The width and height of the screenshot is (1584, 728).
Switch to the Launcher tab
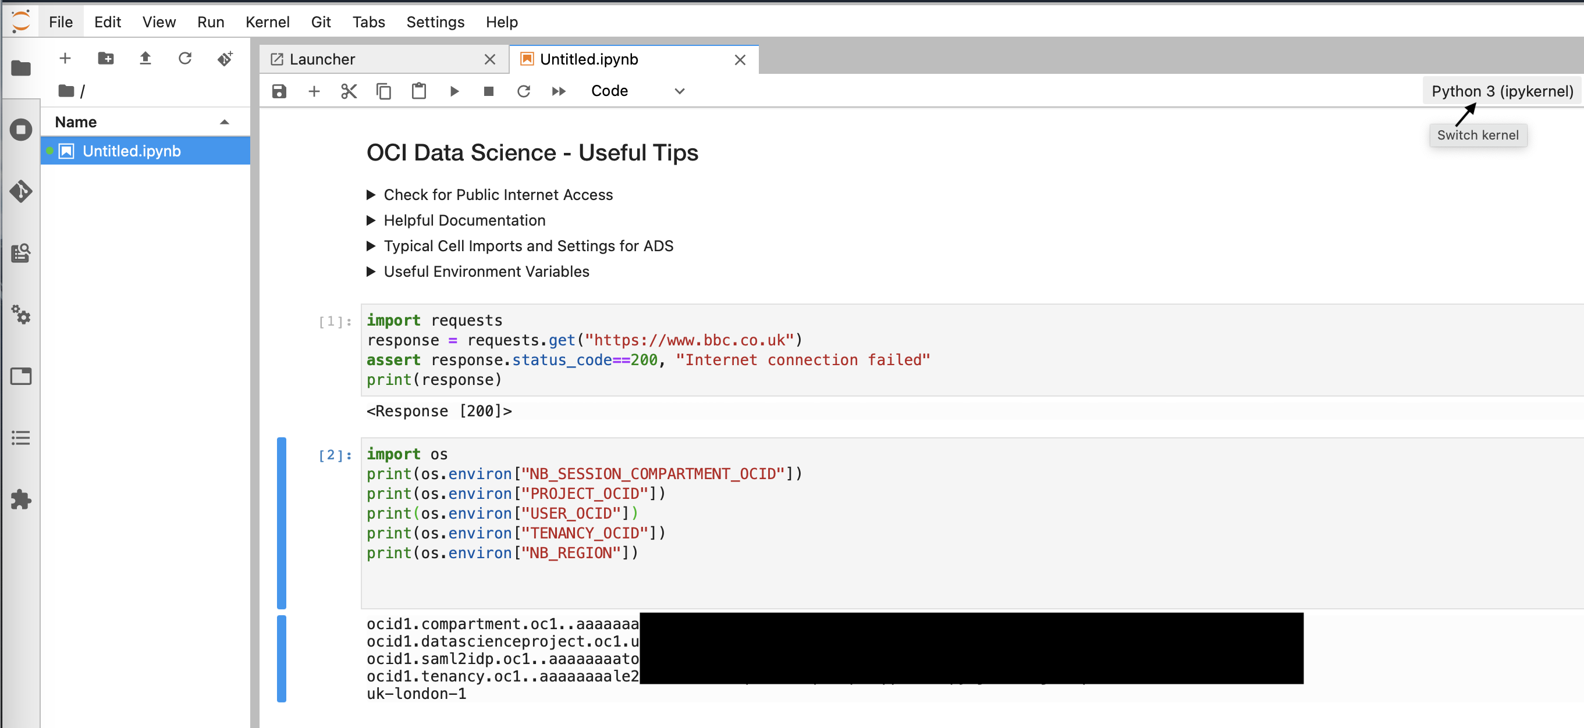322,59
